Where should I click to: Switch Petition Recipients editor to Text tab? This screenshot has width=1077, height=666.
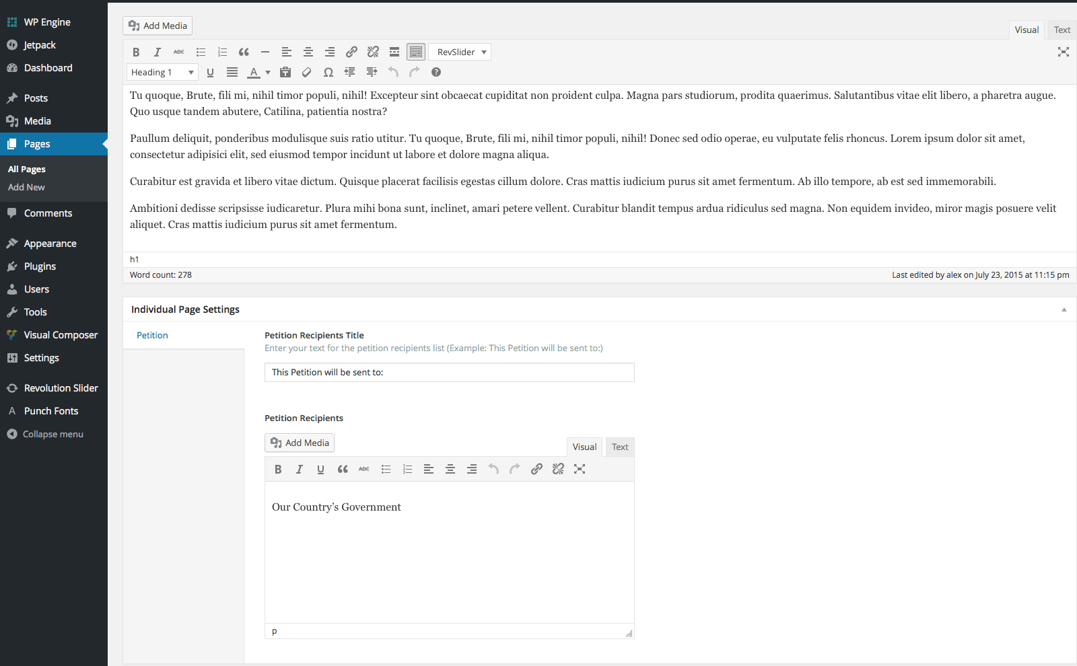click(x=620, y=447)
